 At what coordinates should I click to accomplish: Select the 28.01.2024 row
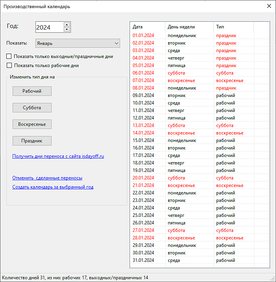[x=200, y=238]
